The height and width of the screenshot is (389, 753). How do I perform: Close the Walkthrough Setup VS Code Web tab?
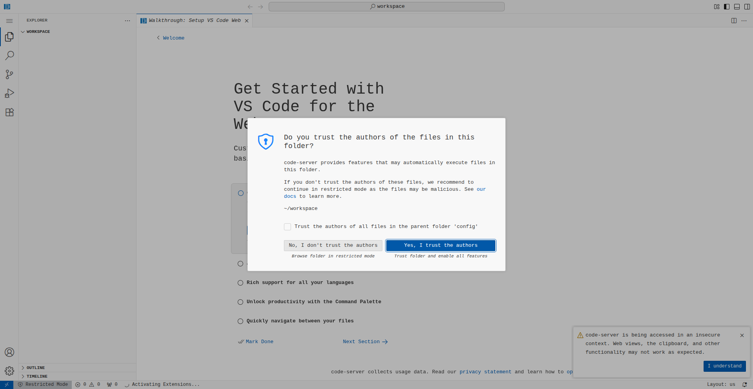pyautogui.click(x=247, y=21)
